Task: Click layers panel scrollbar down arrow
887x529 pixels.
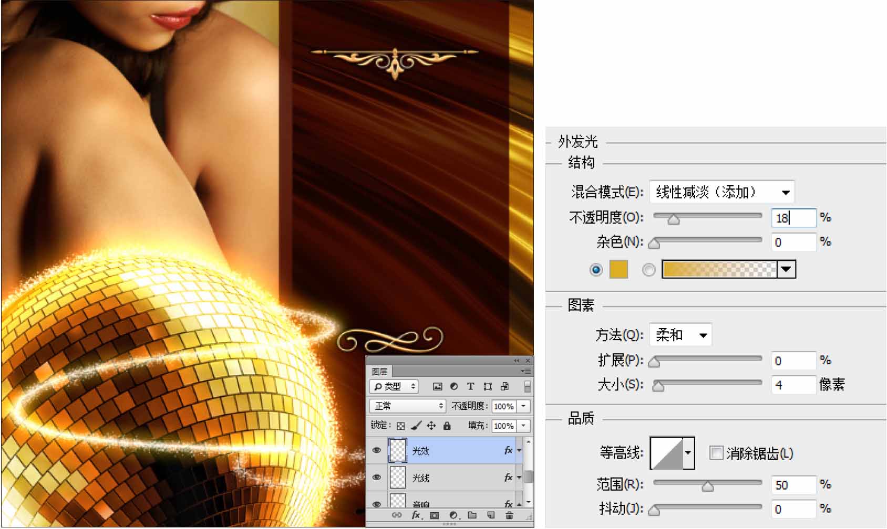Action: click(x=528, y=503)
